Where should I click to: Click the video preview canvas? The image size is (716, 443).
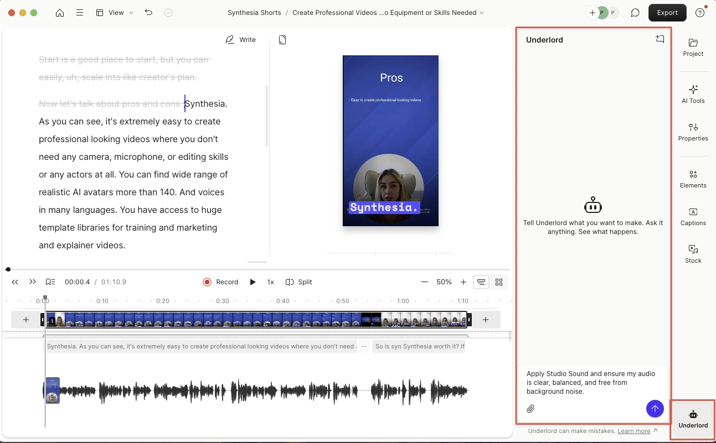tap(390, 140)
